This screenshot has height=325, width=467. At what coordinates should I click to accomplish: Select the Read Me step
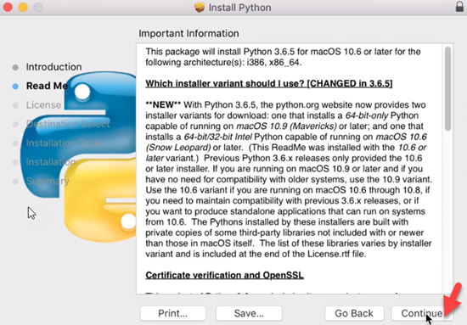point(47,86)
